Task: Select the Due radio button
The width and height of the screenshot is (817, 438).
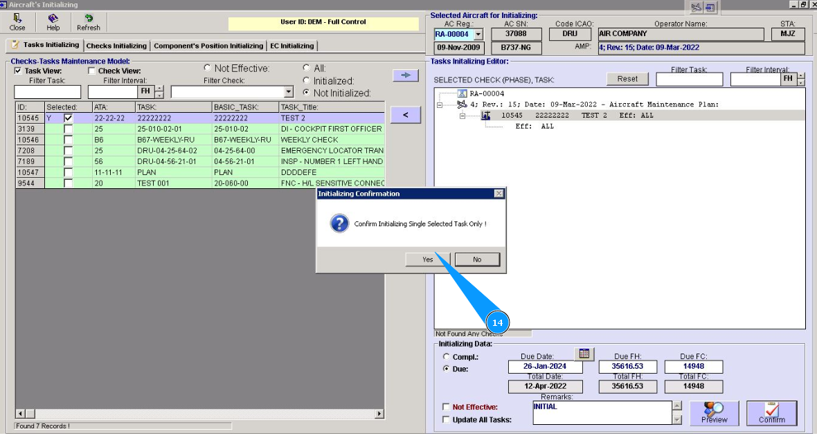Action: coord(446,368)
